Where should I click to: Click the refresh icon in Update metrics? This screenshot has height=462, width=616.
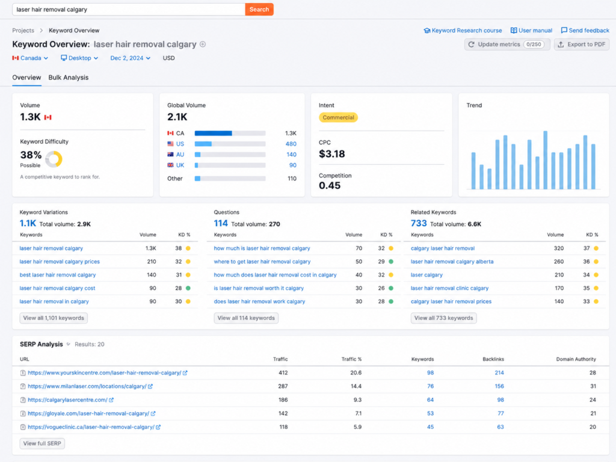472,45
